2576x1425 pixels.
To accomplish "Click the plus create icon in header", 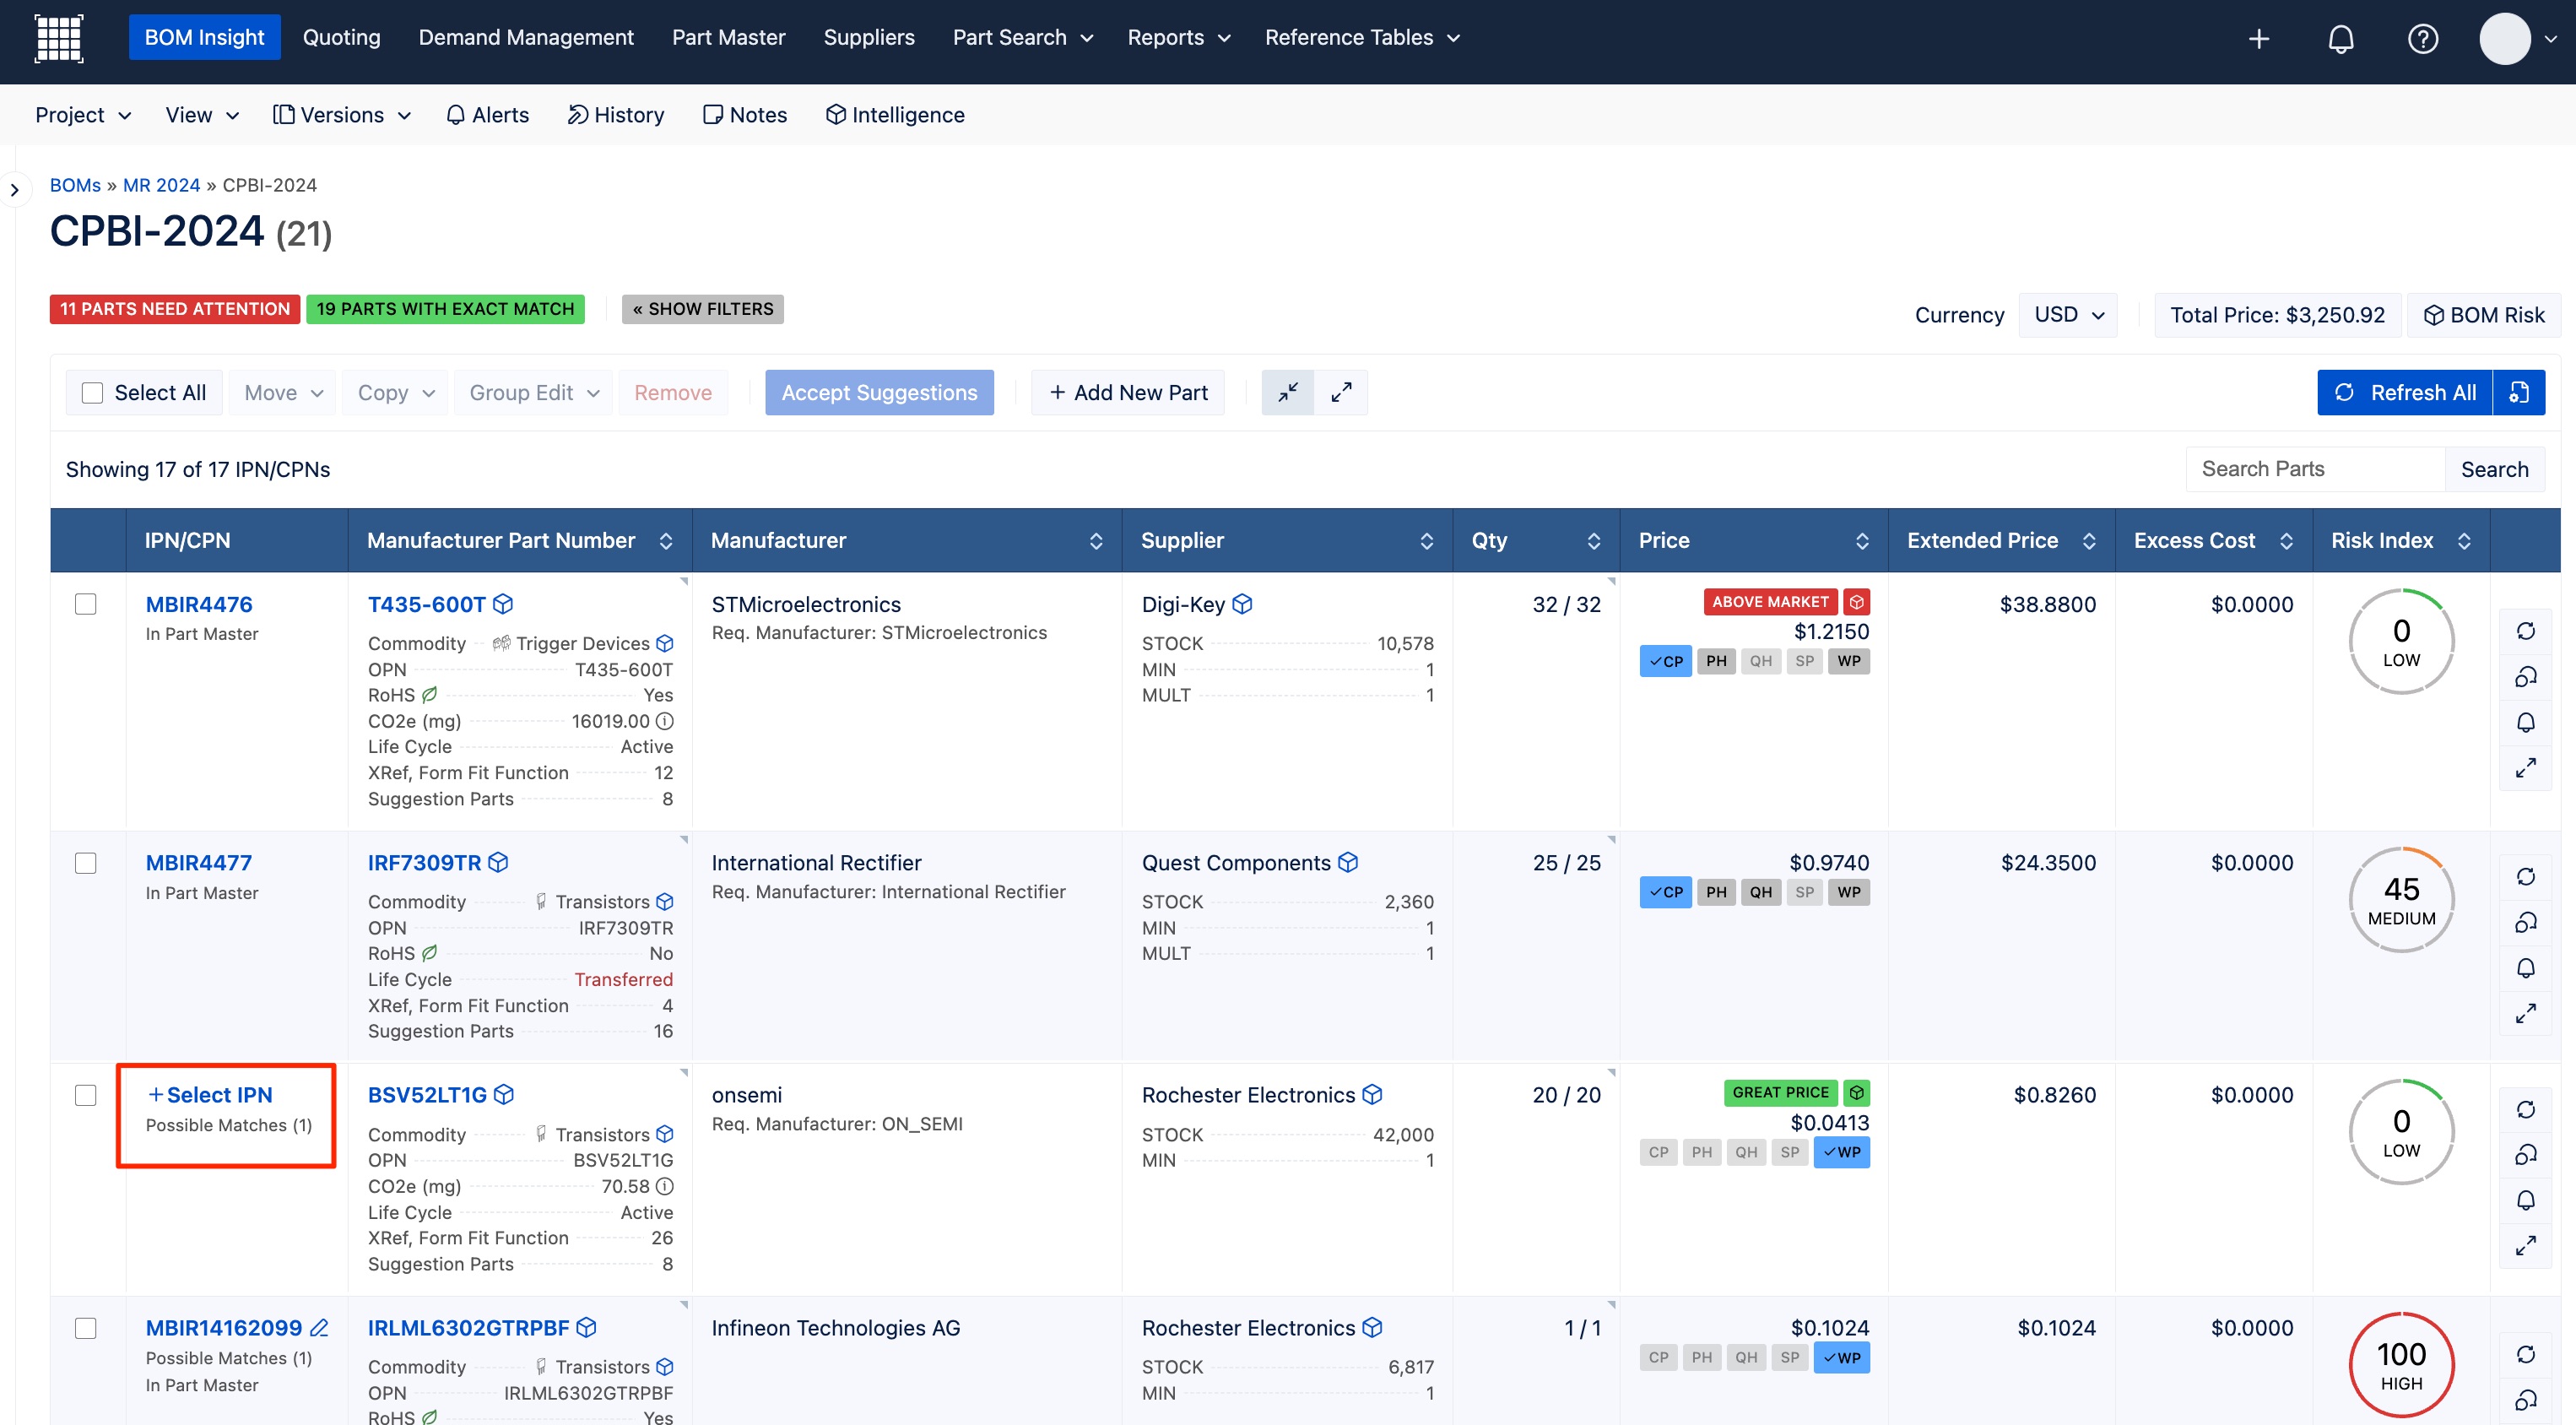I will click(2259, 39).
